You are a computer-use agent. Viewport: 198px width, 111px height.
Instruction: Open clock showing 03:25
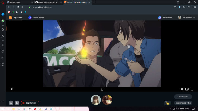(x=187, y=109)
